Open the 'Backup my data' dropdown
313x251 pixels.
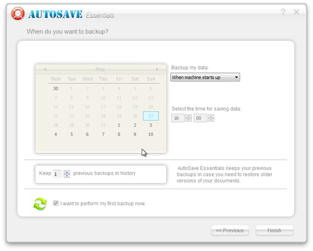[205, 77]
